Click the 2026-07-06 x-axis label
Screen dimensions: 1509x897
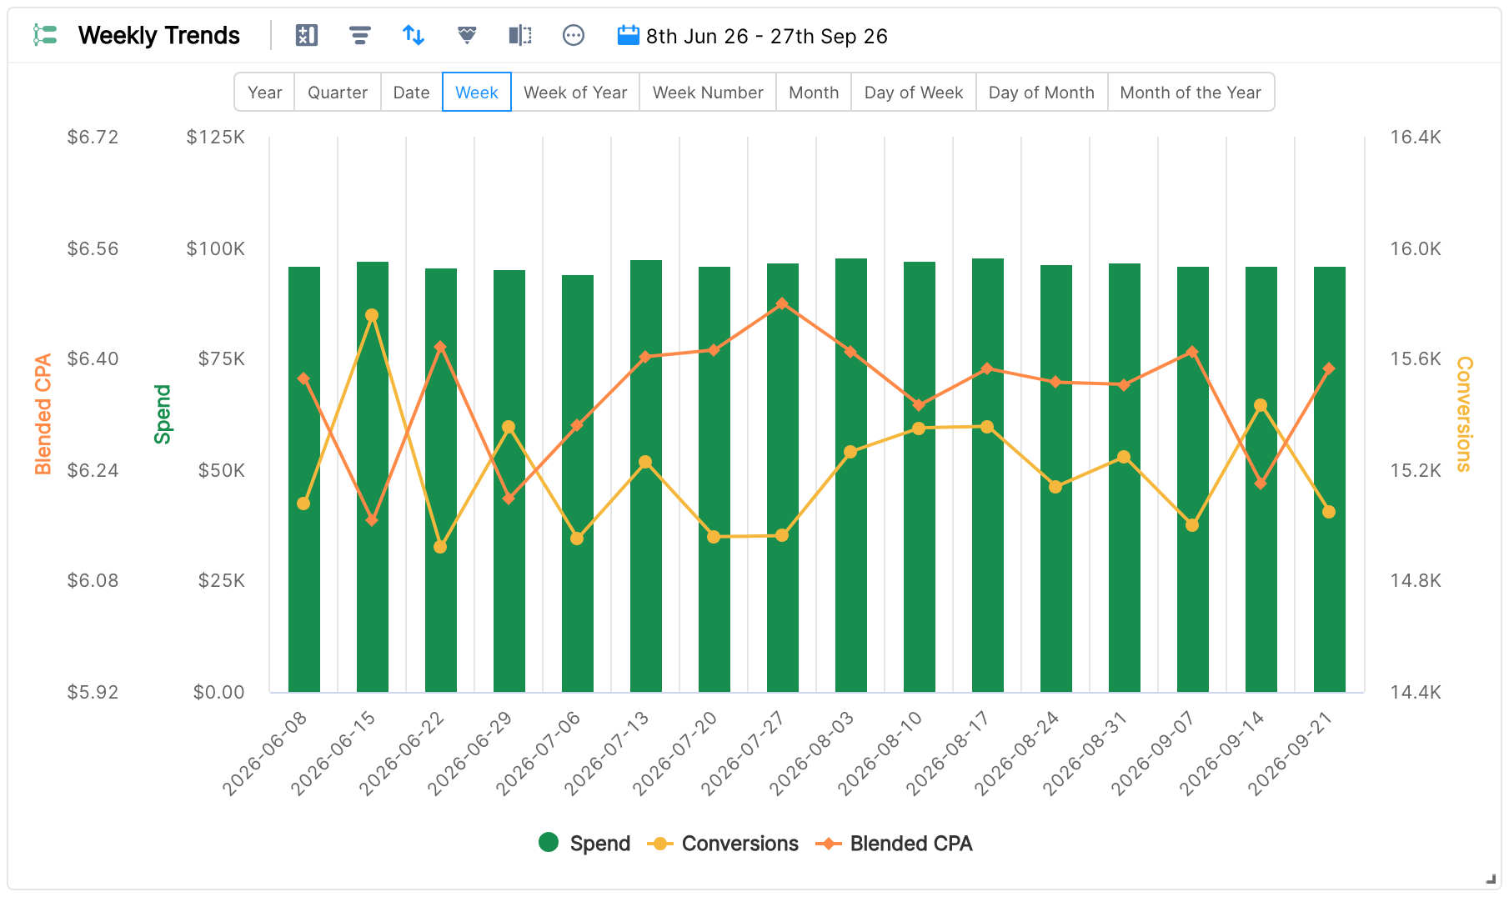(x=539, y=754)
